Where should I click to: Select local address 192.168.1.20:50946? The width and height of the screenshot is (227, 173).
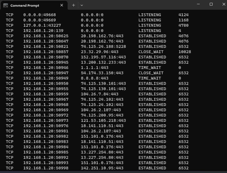point(46,68)
